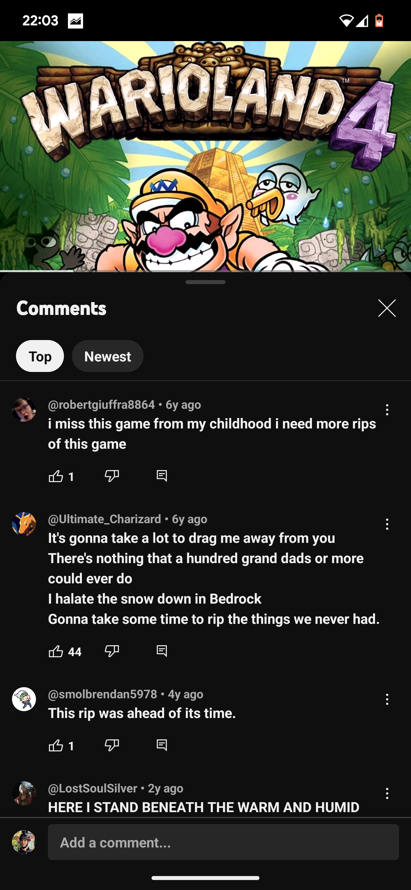Image resolution: width=411 pixels, height=890 pixels.
Task: Open the more options menu for the @robertgiuffra8864 comment
Action: click(387, 410)
